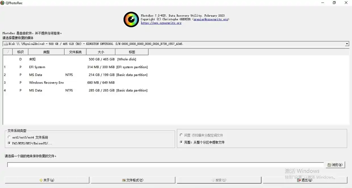352x188 pixels.
Task: Open 文件格式(F) file formats button
Action: (x=133, y=180)
